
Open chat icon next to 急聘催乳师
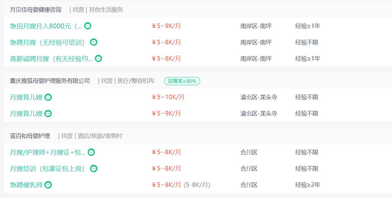(48, 185)
